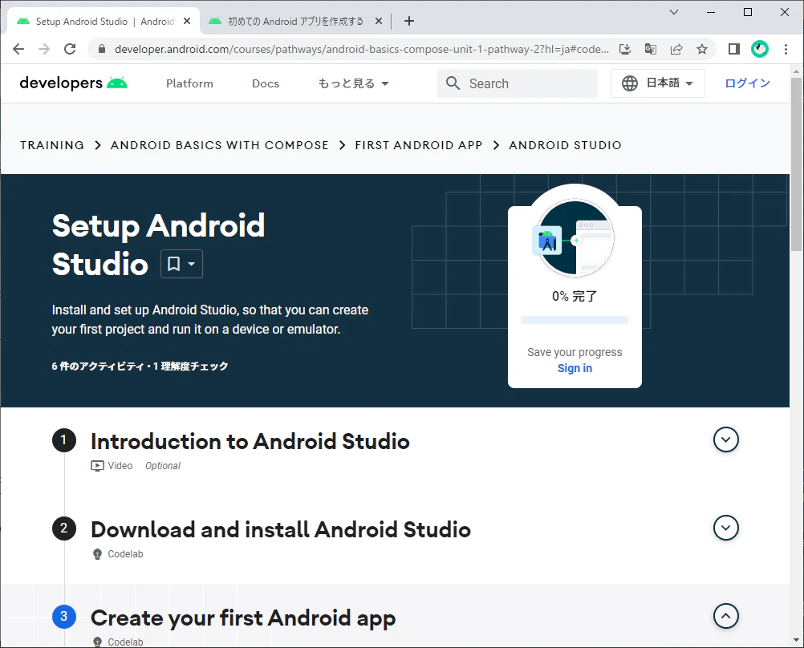Open a new browser tab with the plus button
This screenshot has height=648, width=804.
[408, 21]
